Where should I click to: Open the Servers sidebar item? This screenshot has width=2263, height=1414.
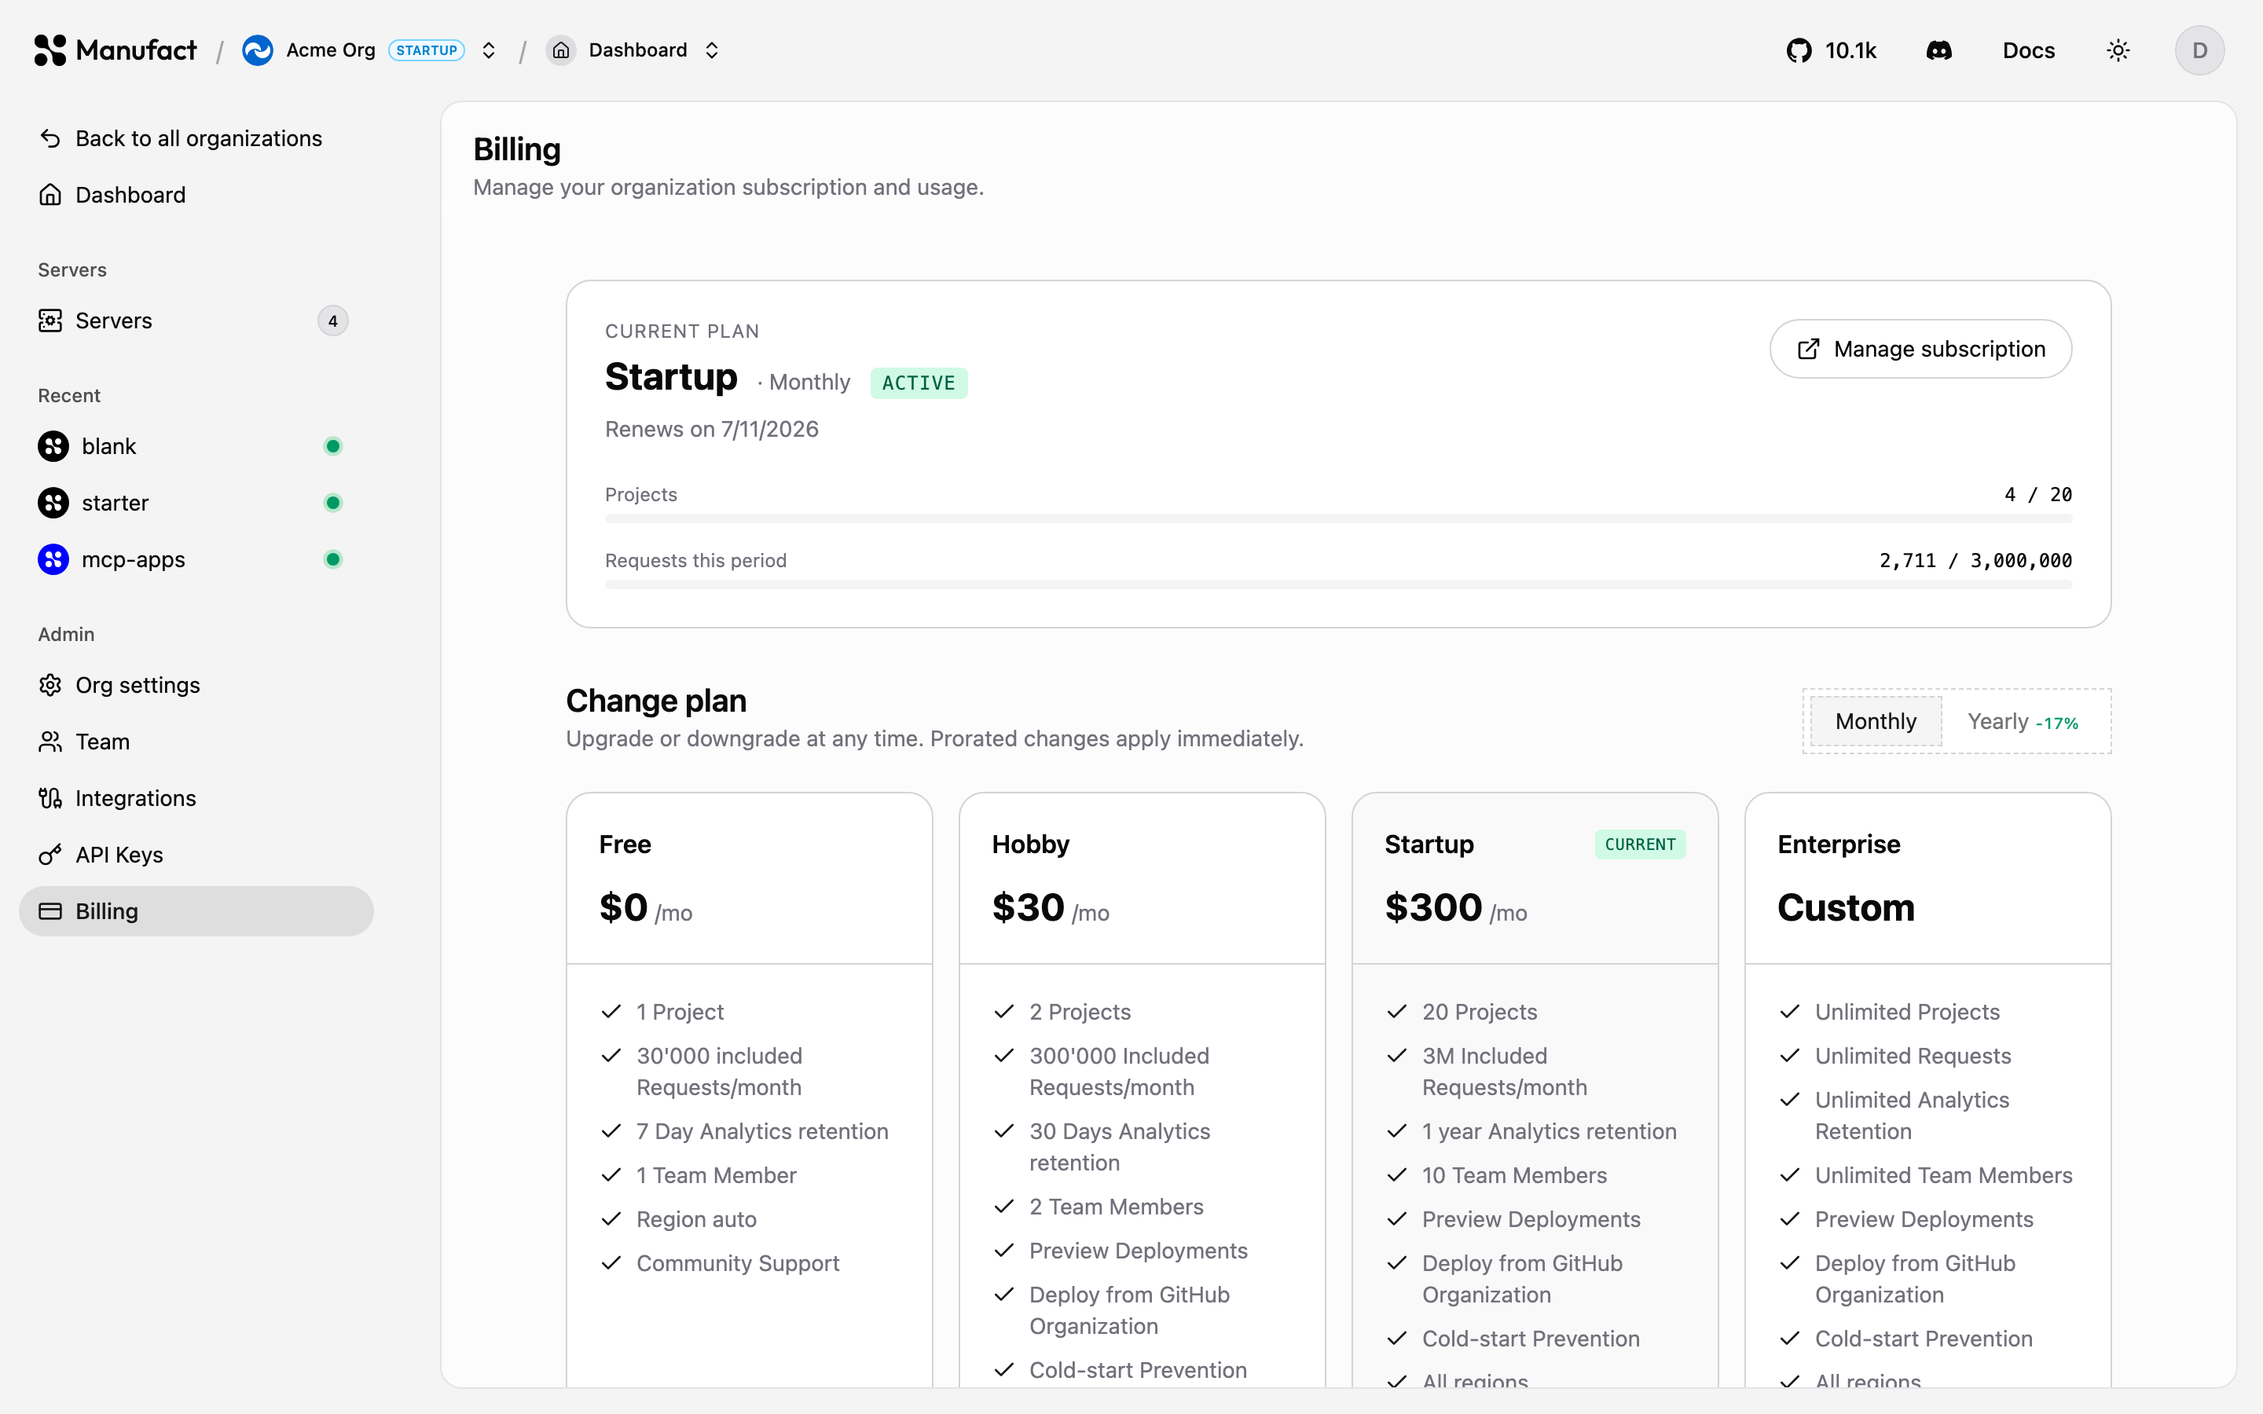coord(196,321)
